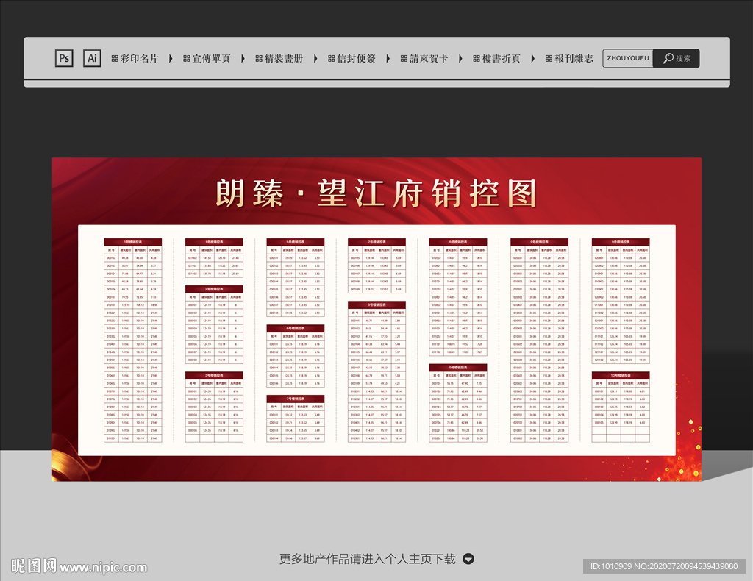The height and width of the screenshot is (581, 753).
Task: Open the Illustrator (Ai) format icon
Action: click(x=92, y=58)
